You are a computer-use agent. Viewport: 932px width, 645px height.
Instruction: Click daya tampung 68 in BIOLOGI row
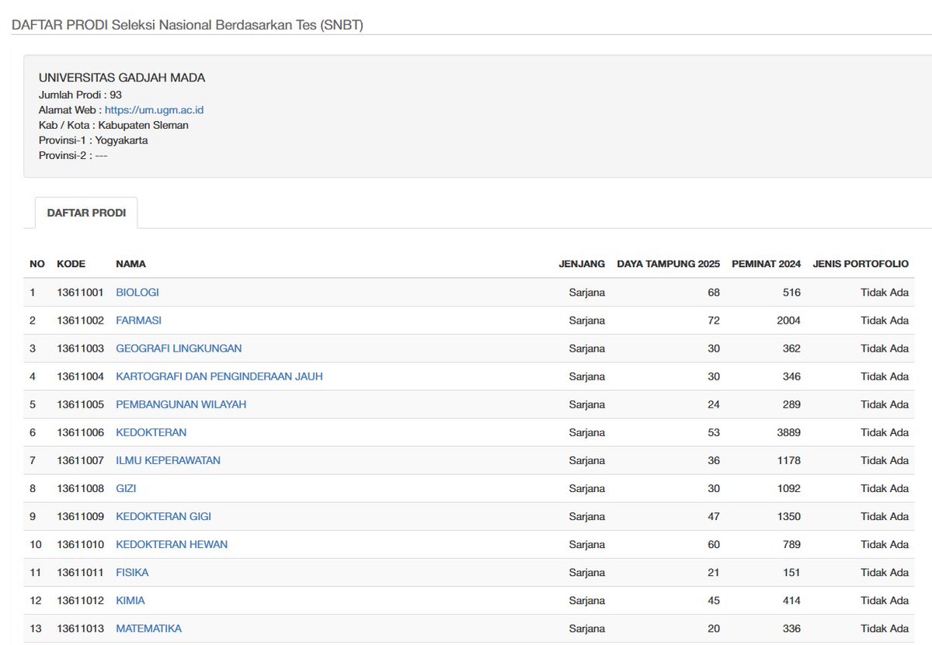click(714, 293)
